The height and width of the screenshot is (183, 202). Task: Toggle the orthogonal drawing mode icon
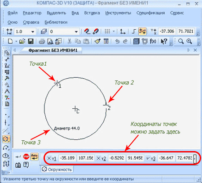click(x=134, y=31)
